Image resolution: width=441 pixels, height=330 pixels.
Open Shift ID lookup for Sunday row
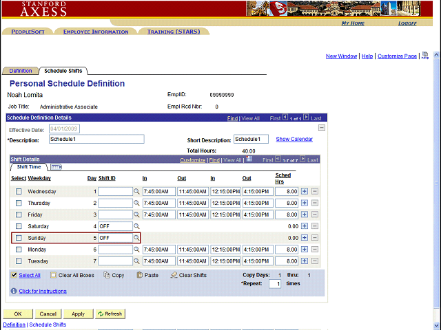(136, 238)
